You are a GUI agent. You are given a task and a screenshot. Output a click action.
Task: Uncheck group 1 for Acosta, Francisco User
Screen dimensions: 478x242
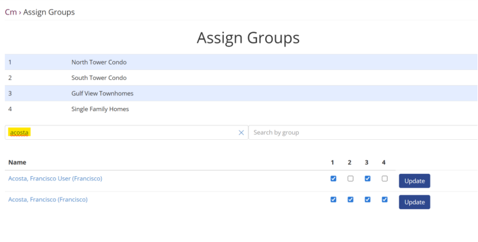click(x=333, y=179)
